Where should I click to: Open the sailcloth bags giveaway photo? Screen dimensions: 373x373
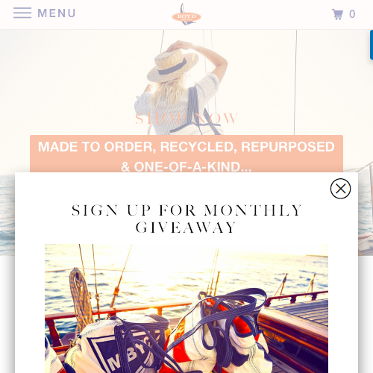[186, 308]
